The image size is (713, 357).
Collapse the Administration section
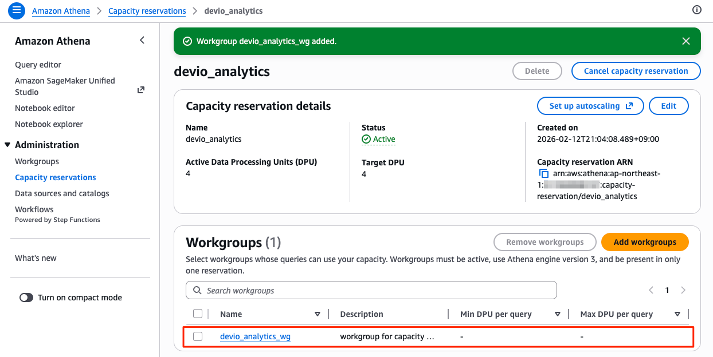click(7, 145)
